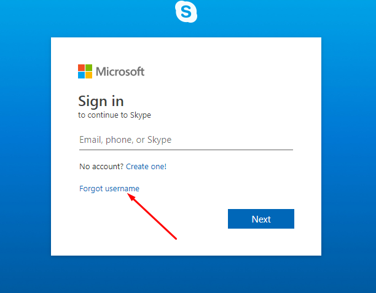Screen dimensions: 376x293
Task: Click the 'No account?' text
Action: [x=101, y=167]
